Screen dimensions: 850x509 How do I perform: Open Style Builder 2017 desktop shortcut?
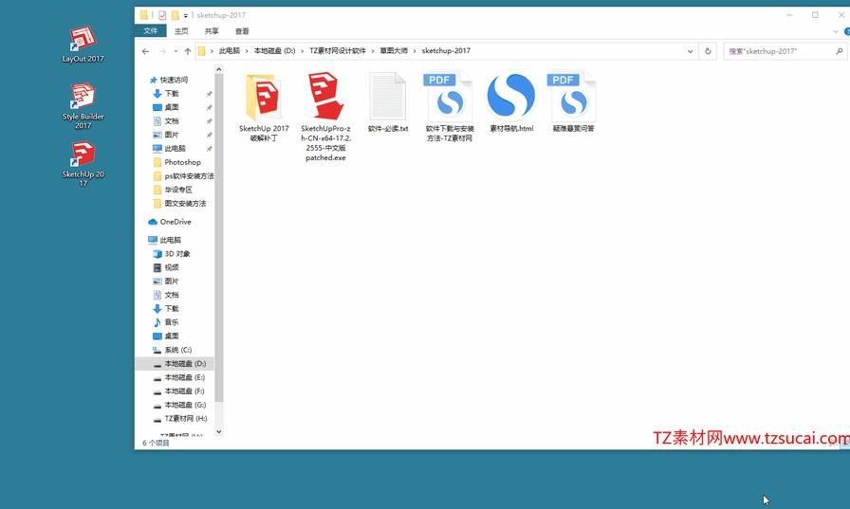click(x=83, y=106)
